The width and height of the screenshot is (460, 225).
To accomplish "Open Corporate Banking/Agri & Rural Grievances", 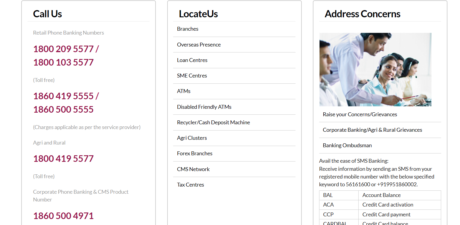I will click(372, 130).
